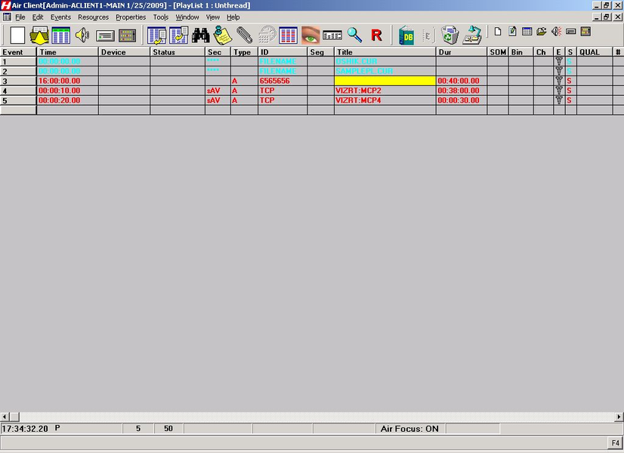Toggle the E column marker on event 3
The width and height of the screenshot is (624, 453).
(x=559, y=81)
